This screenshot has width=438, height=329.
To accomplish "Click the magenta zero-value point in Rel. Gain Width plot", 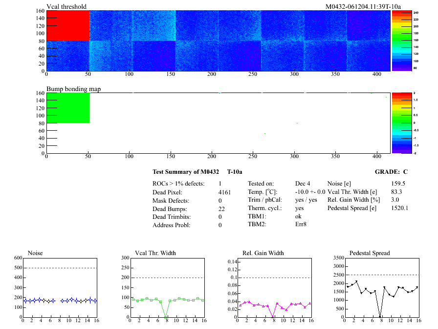I will click(x=273, y=317).
